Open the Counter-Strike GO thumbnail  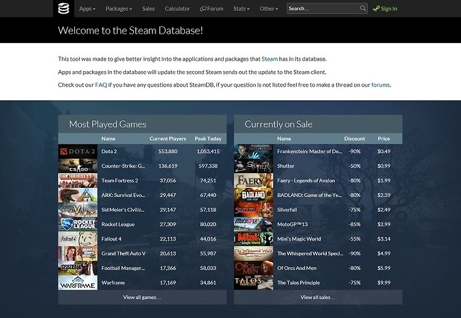point(77,166)
